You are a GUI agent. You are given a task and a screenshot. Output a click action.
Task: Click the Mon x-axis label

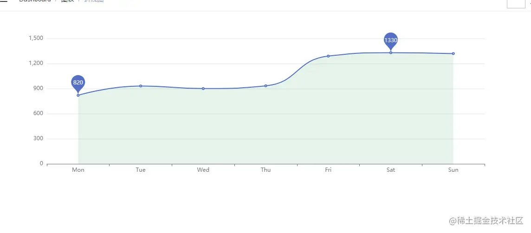click(x=78, y=170)
